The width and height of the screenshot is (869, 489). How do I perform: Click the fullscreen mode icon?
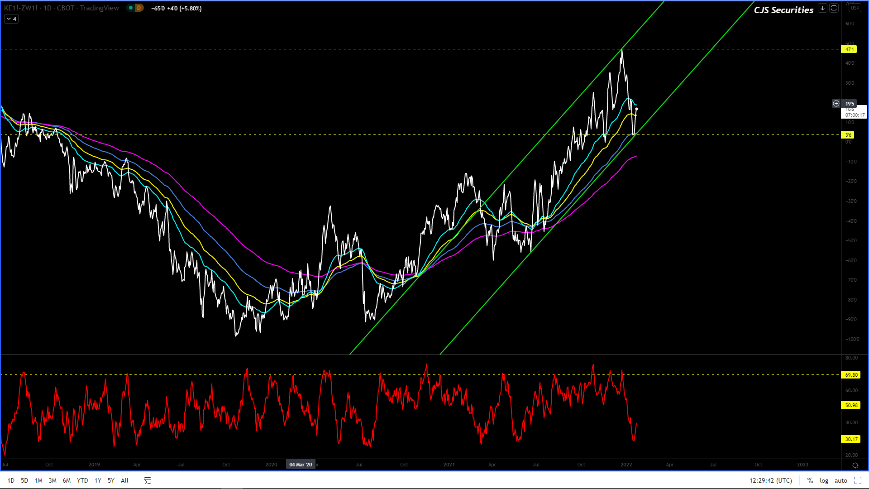coord(858,480)
